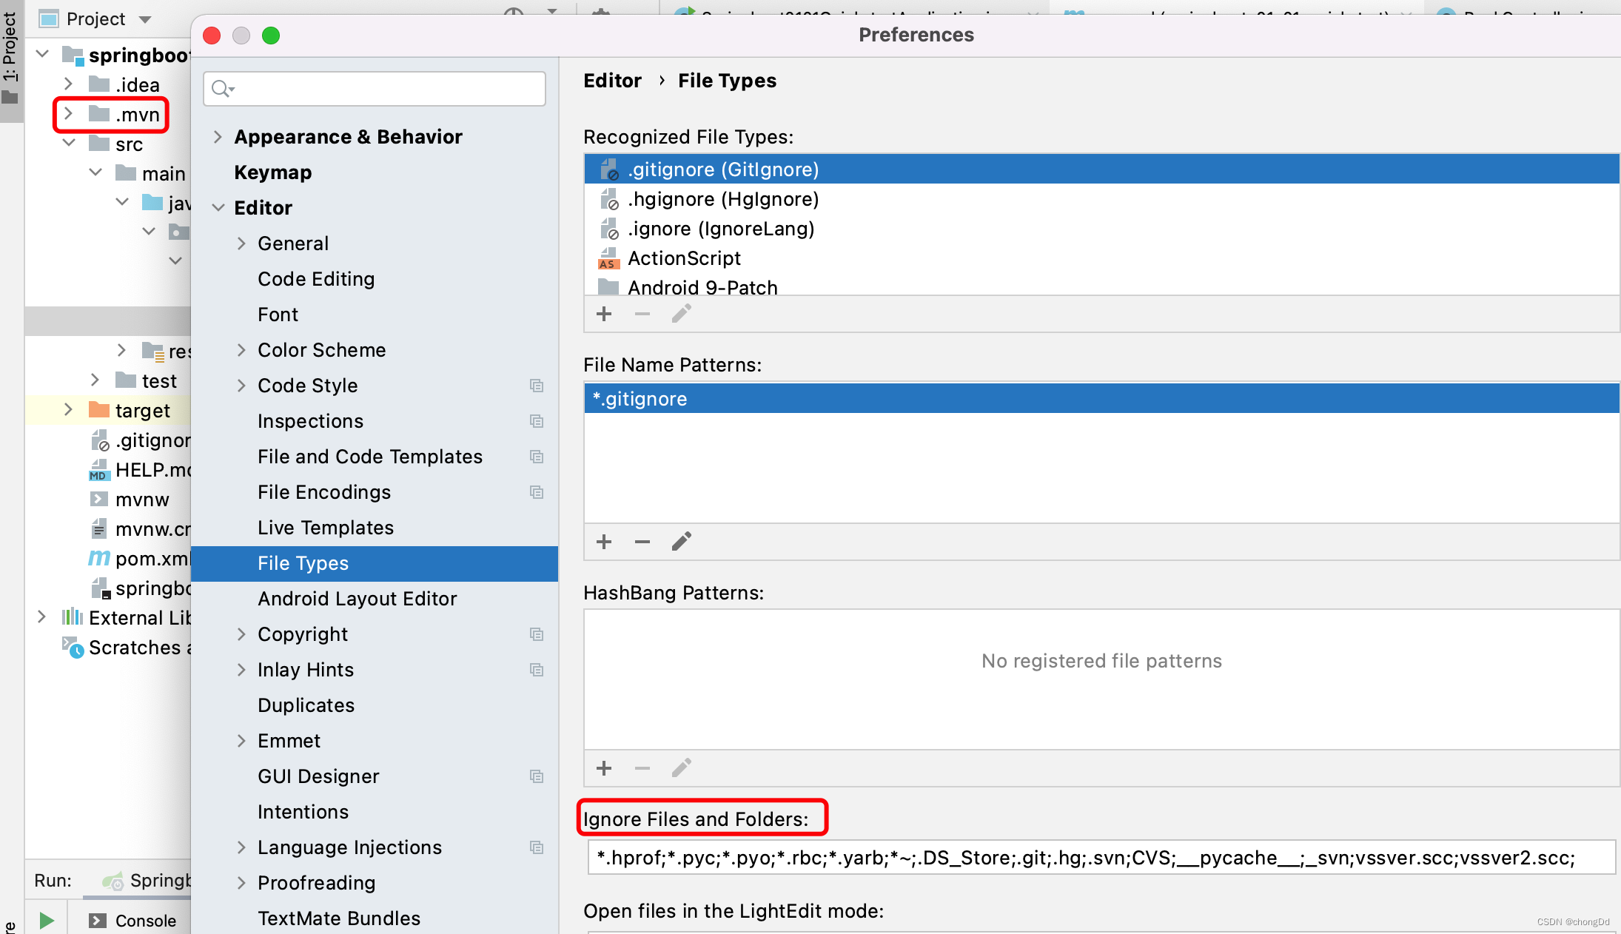Screen dimensions: 1621x934
Task: Click the ActionScript file type icon
Action: pos(608,258)
